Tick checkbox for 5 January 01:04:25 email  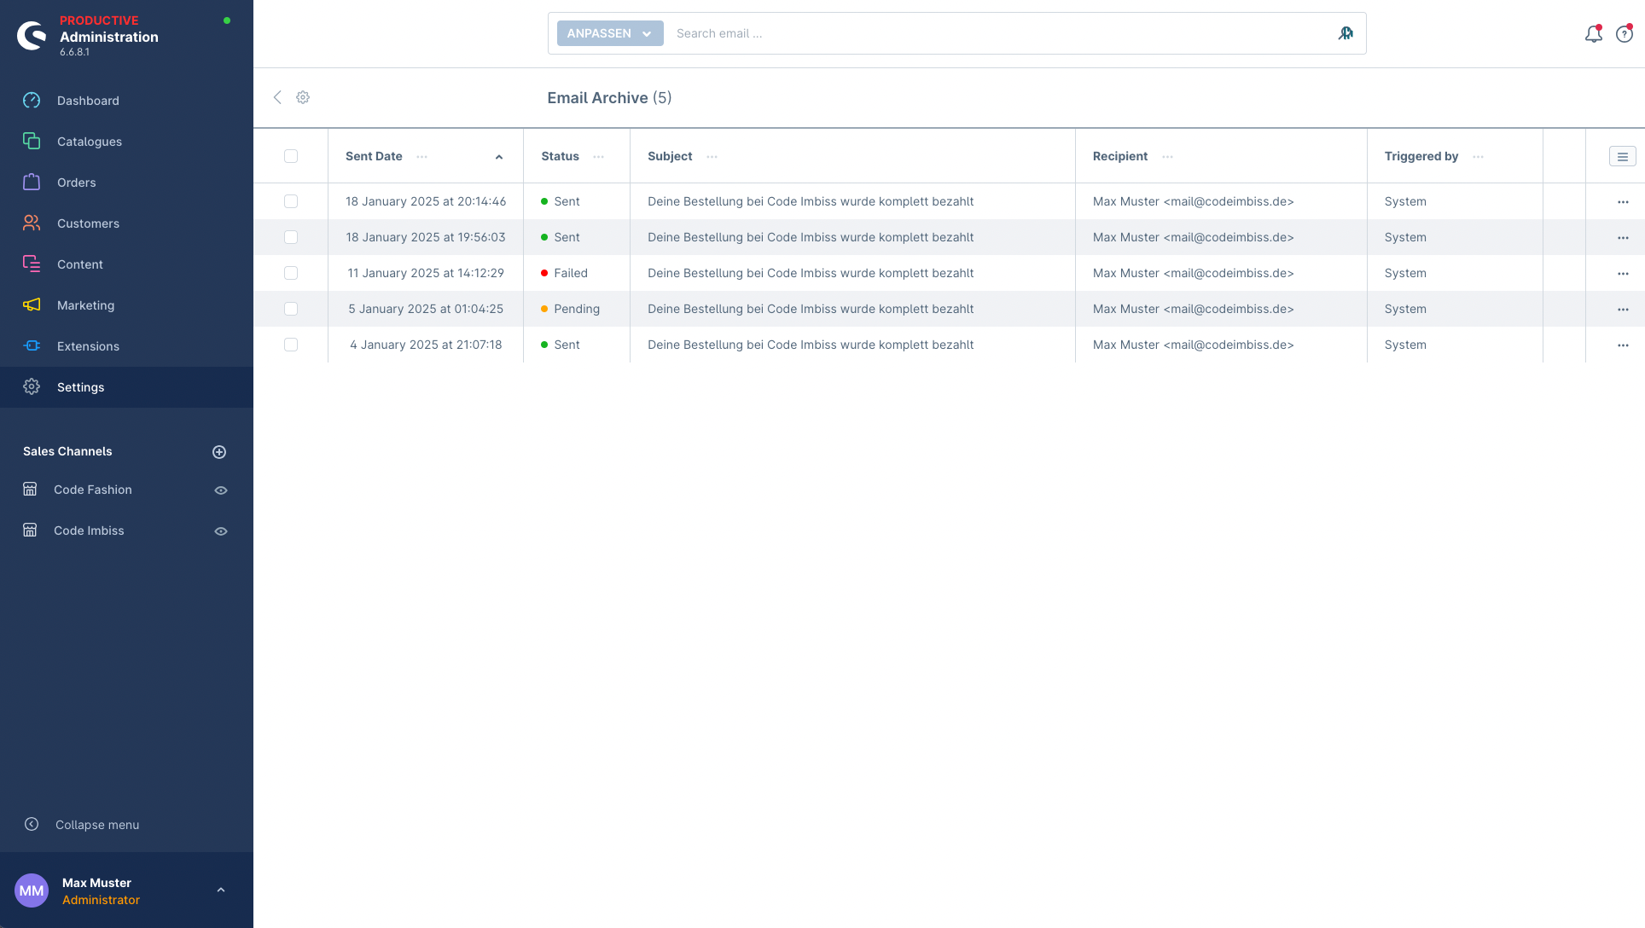point(291,309)
